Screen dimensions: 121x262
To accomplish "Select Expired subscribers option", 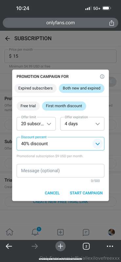I will [x=35, y=88].
